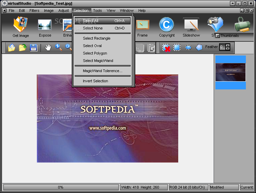
Task: Click the camera and diamond icon
Action: [215, 24]
